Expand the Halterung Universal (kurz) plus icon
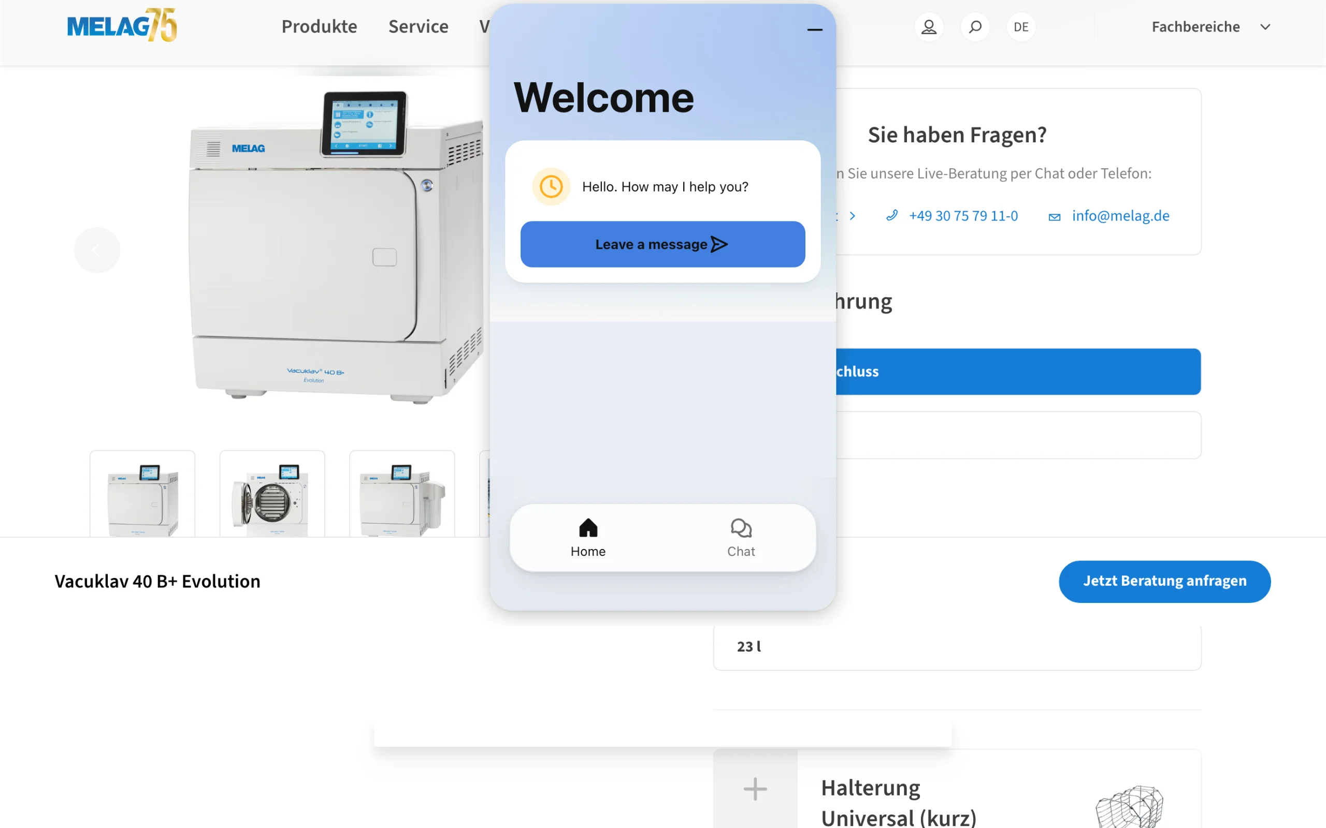Viewport: 1326px width, 828px height. click(755, 789)
